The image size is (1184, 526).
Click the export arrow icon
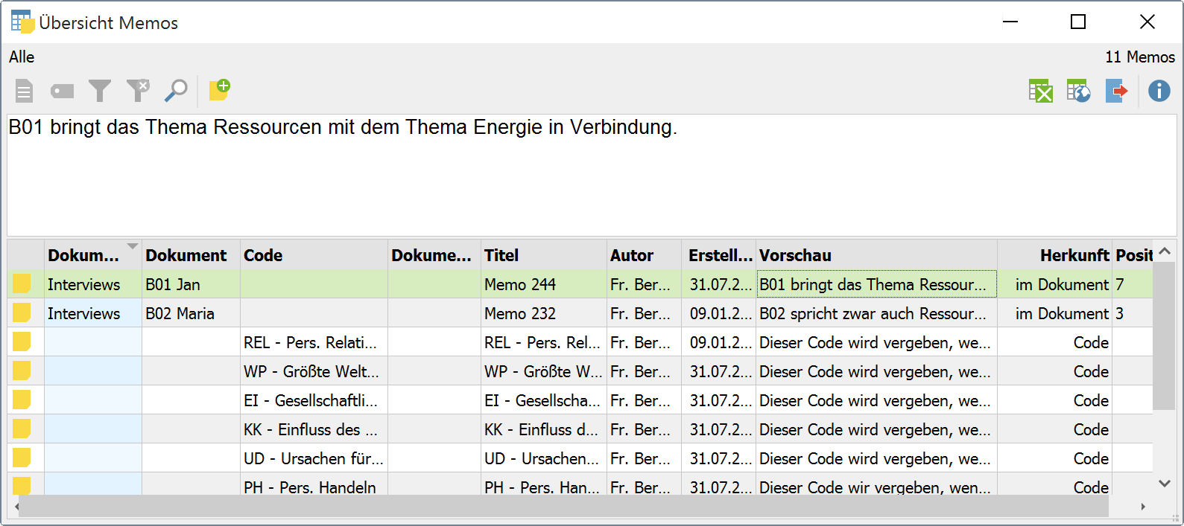[1116, 92]
